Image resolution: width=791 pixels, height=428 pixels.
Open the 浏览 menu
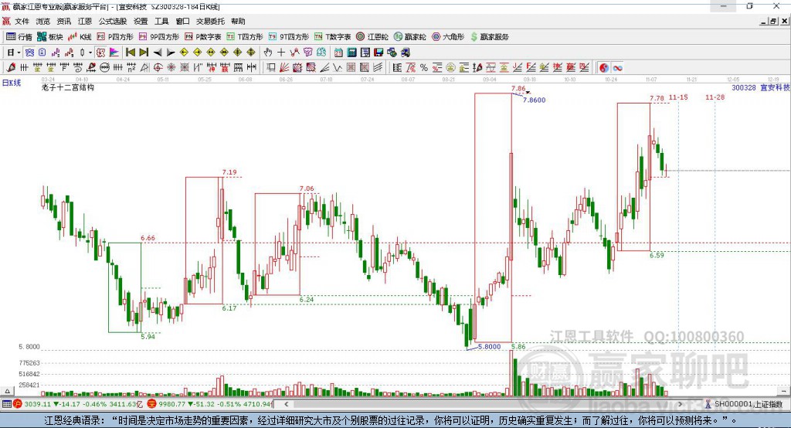tap(43, 21)
